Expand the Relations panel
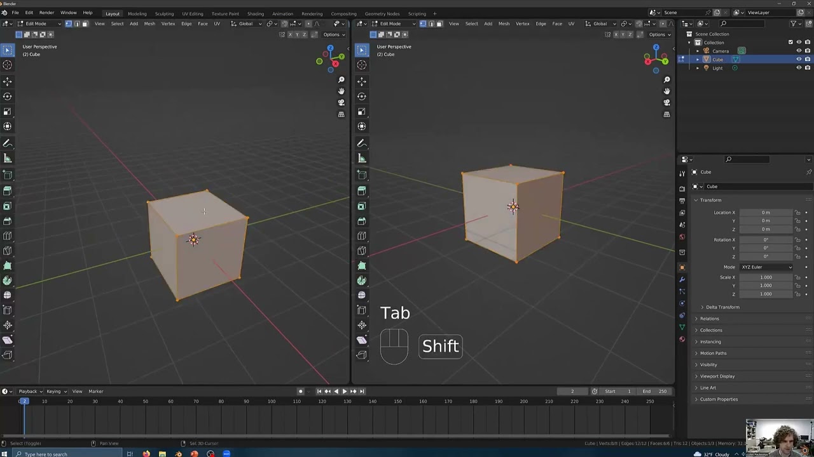The width and height of the screenshot is (814, 457). coord(709,319)
